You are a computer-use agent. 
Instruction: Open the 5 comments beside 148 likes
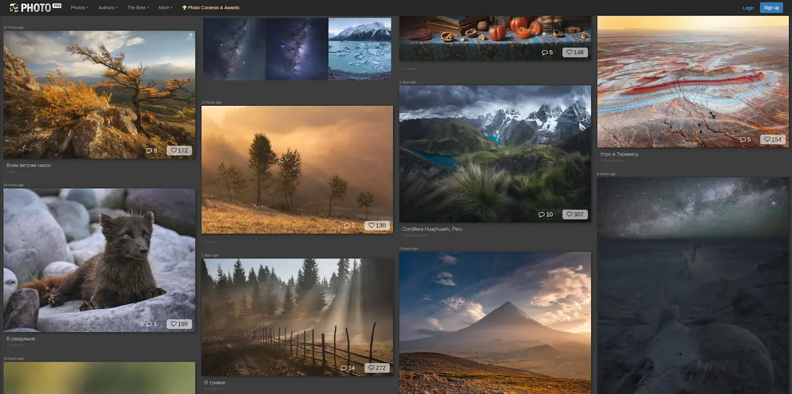(x=547, y=52)
